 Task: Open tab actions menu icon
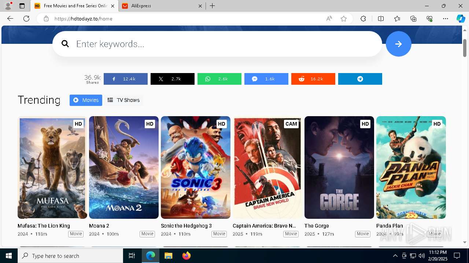click(x=22, y=6)
